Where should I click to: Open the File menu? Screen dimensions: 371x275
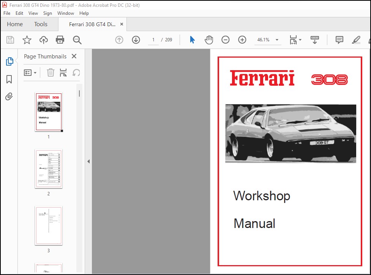(7, 13)
